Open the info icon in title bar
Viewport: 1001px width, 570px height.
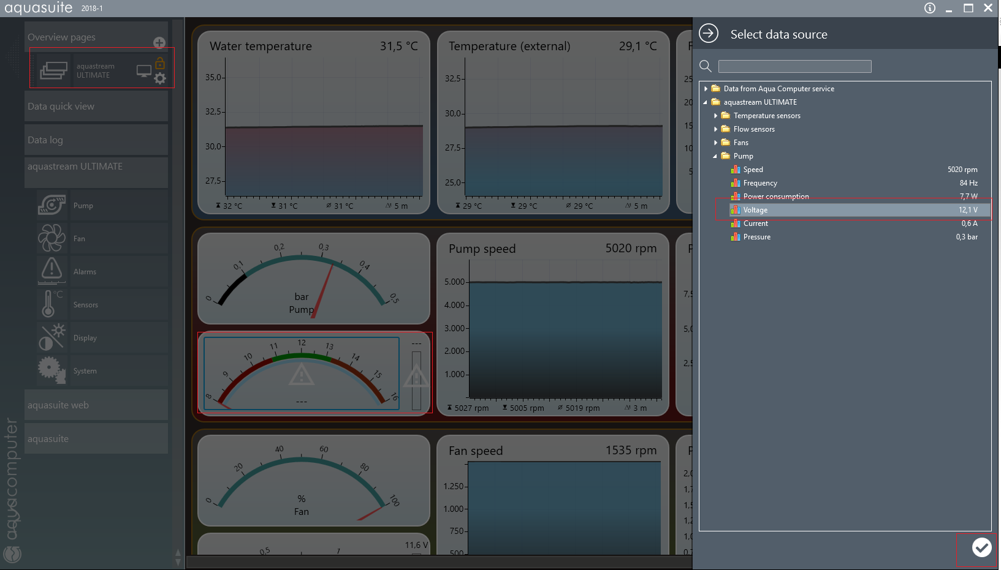coord(930,8)
